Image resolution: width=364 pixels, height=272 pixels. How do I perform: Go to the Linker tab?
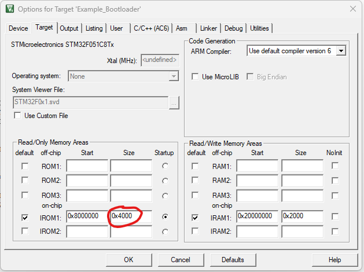[x=208, y=28]
